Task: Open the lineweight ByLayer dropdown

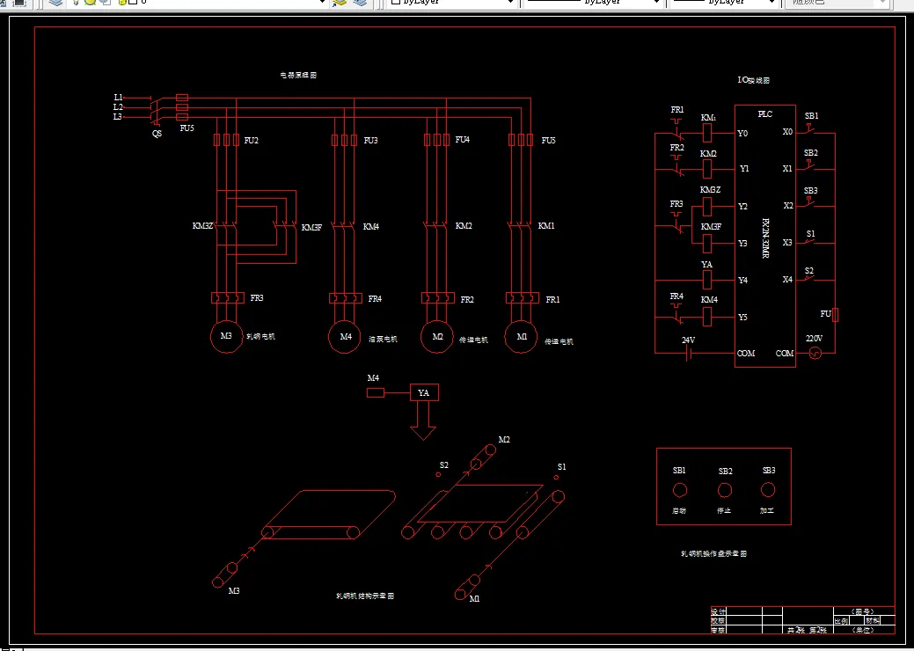Action: pyautogui.click(x=725, y=2)
